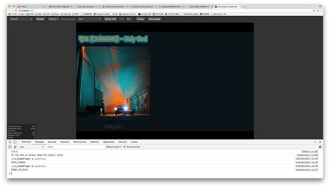Open the Chrome three-dot menu
The height and width of the screenshot is (188, 330).
click(321, 11)
